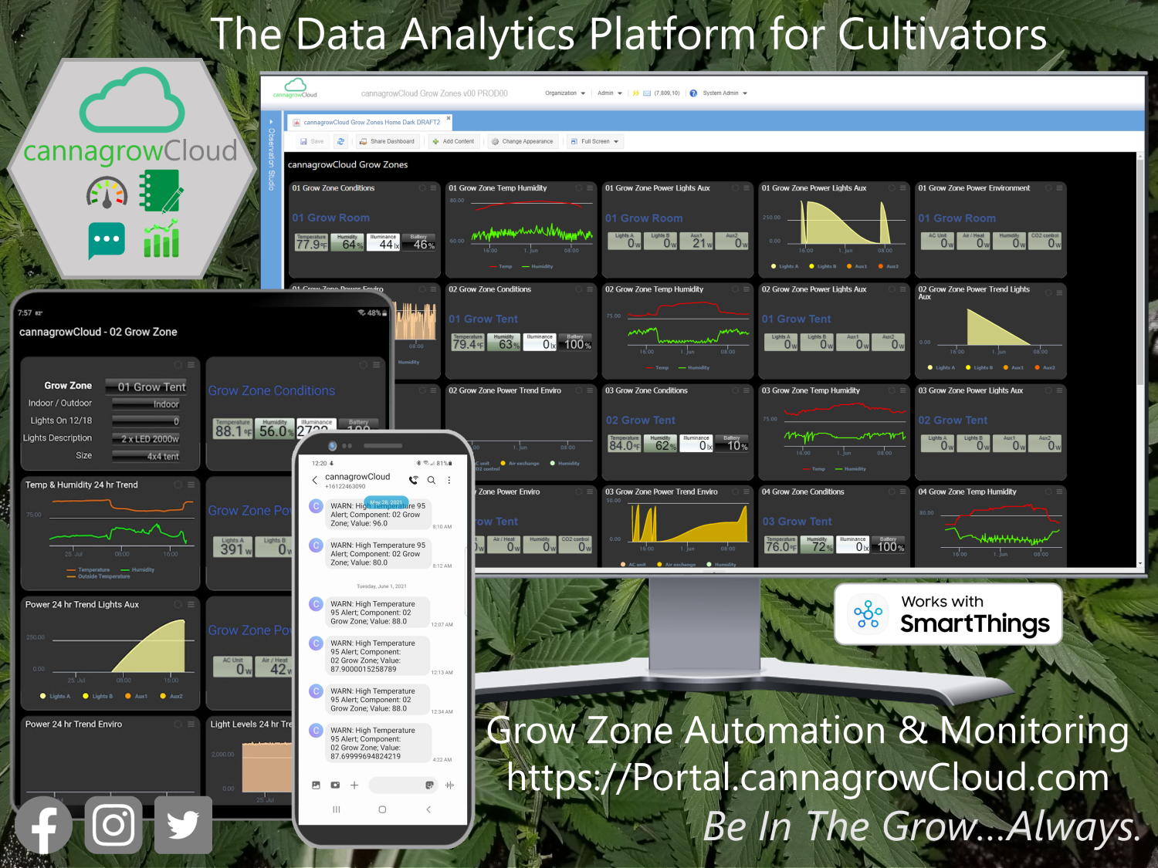Toggle Lights A legend in 01 Power Lights chart
This screenshot has width=1158, height=868.
784,266
